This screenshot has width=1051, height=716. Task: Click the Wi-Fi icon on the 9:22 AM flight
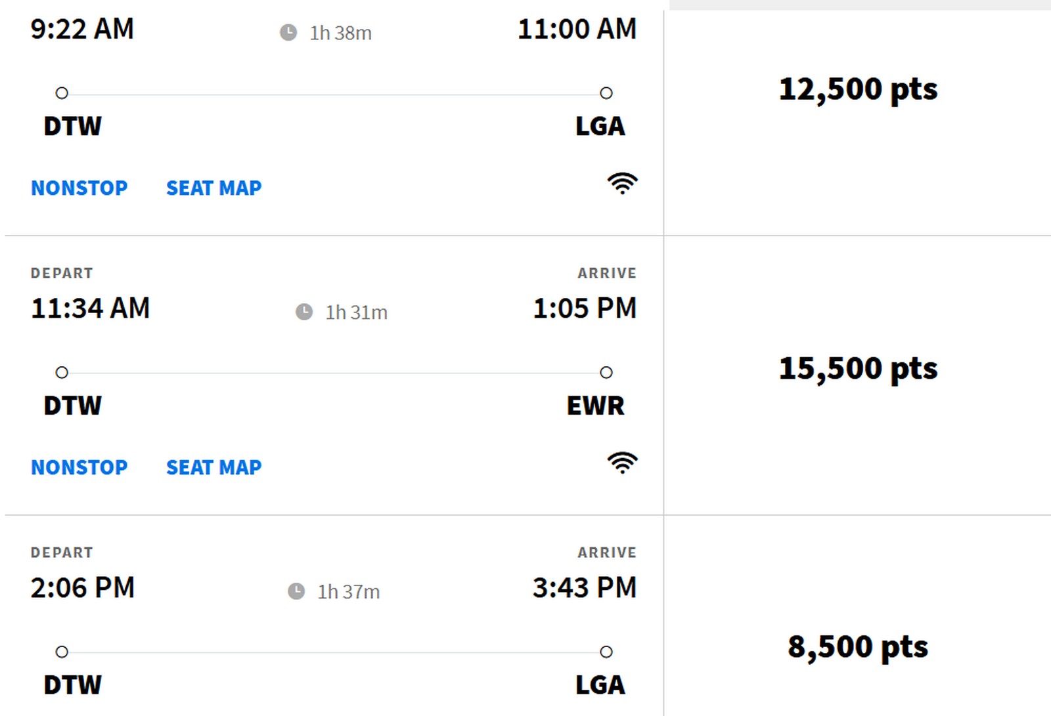pos(622,183)
